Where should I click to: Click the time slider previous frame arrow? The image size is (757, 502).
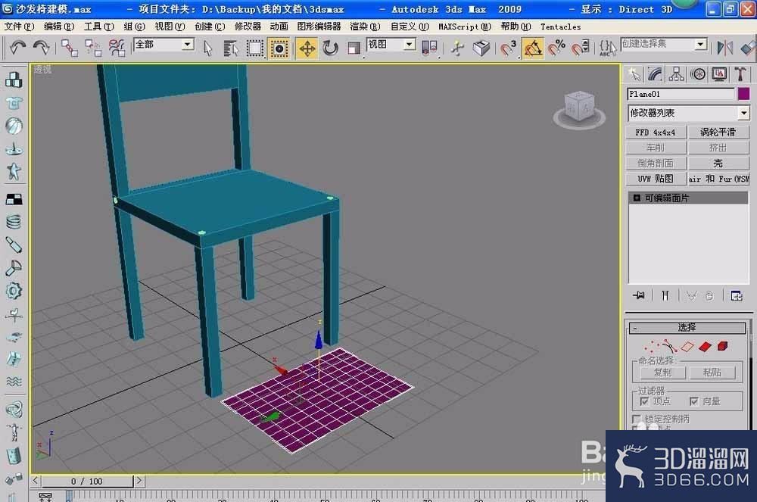(36, 481)
